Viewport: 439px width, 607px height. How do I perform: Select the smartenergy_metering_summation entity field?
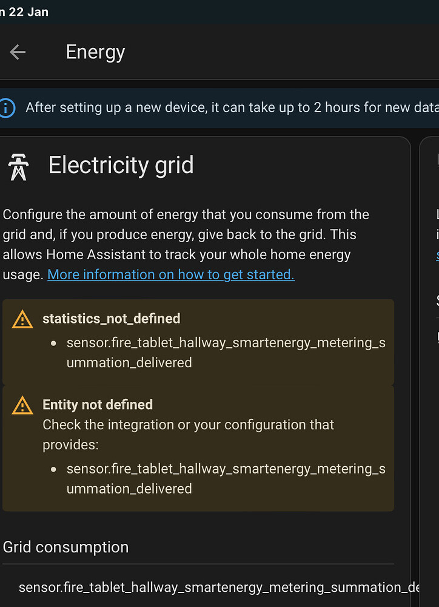tap(218, 587)
